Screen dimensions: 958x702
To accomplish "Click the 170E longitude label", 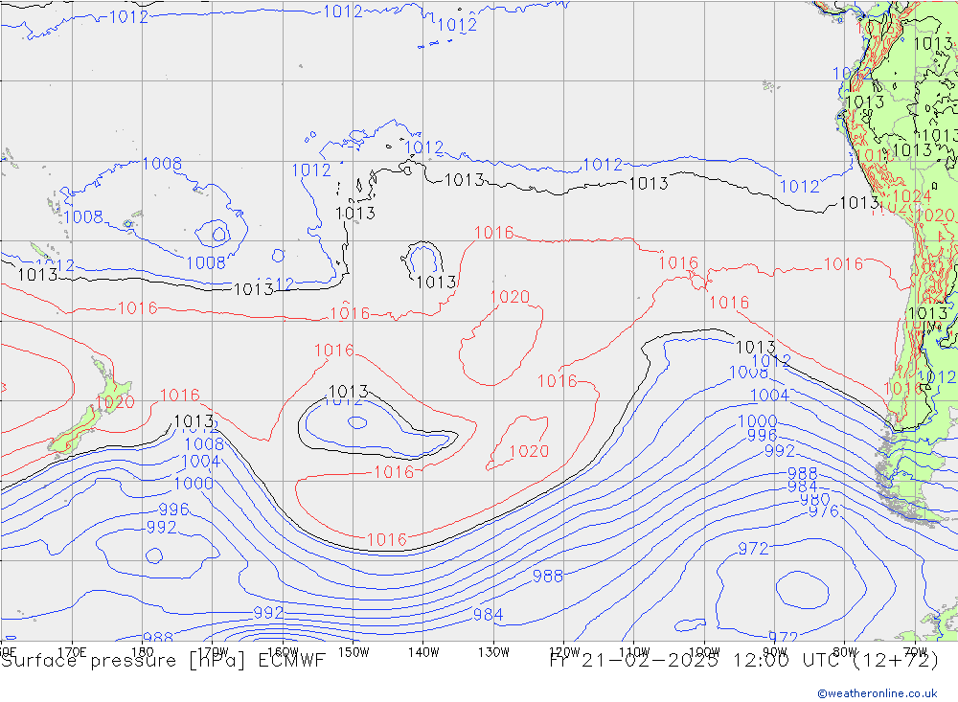I will 72,652.
